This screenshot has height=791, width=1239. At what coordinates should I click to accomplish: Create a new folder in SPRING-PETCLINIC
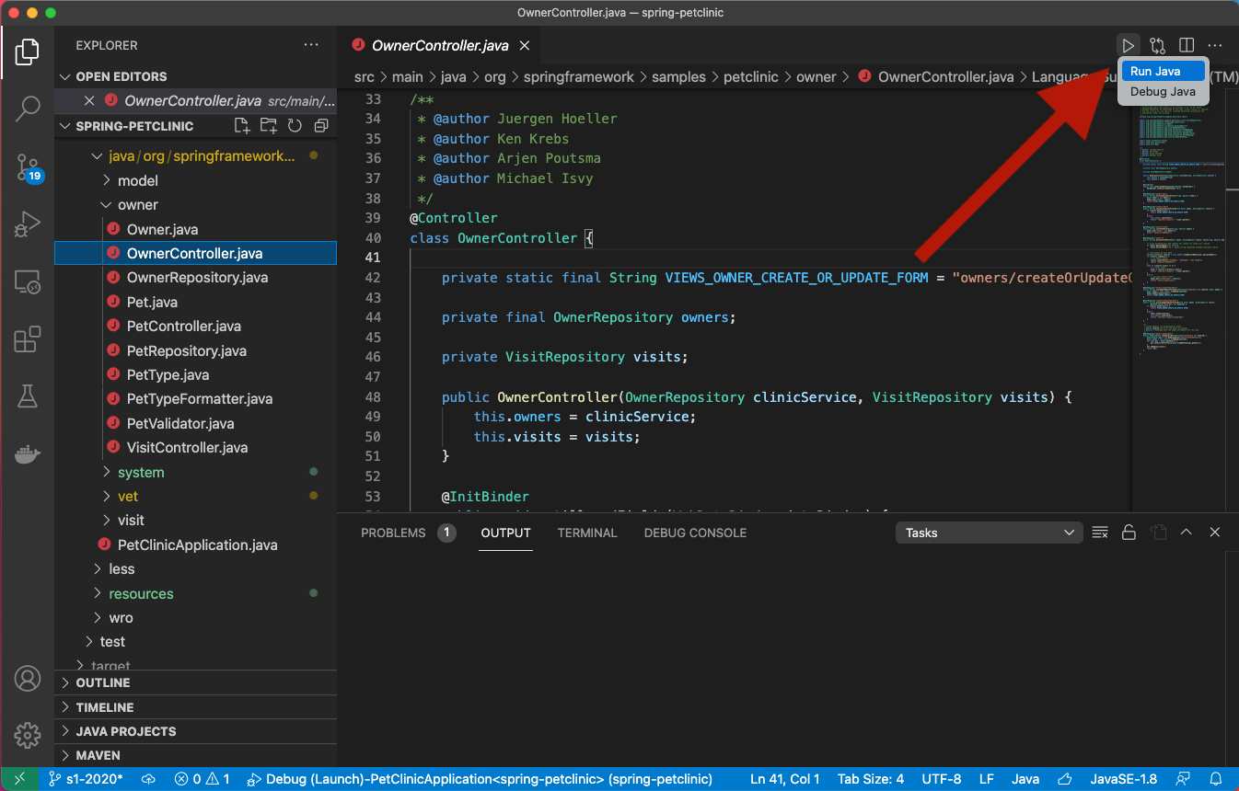pyautogui.click(x=268, y=126)
